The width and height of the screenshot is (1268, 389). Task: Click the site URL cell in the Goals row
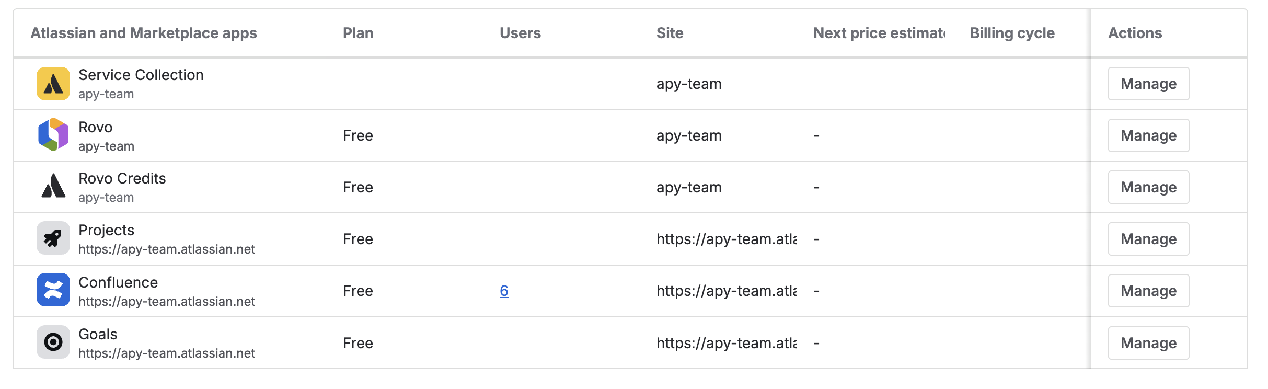(x=727, y=343)
